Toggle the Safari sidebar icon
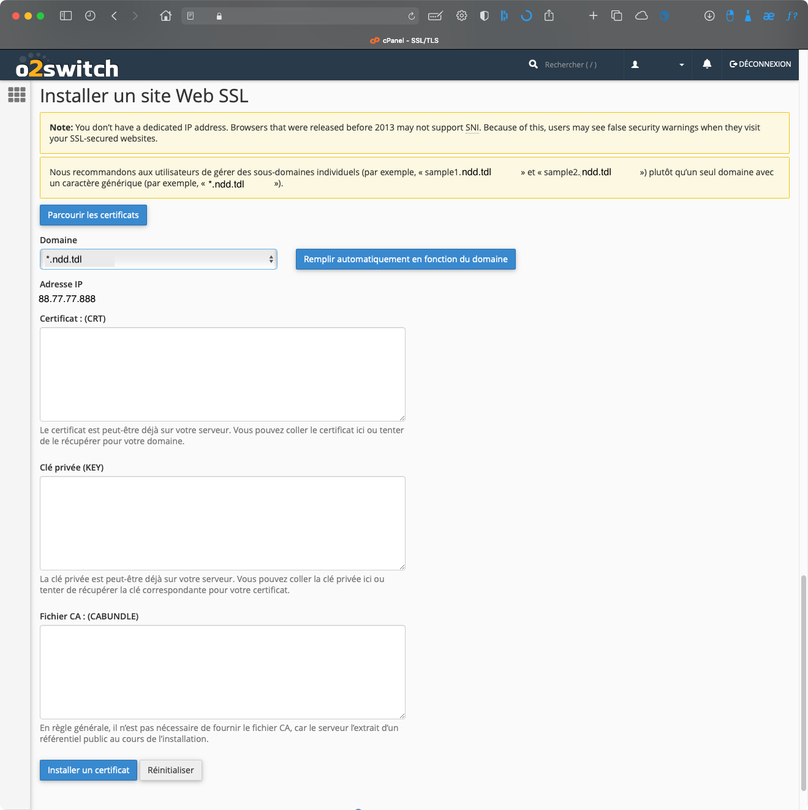Screen dimensions: 808x810 [66, 16]
